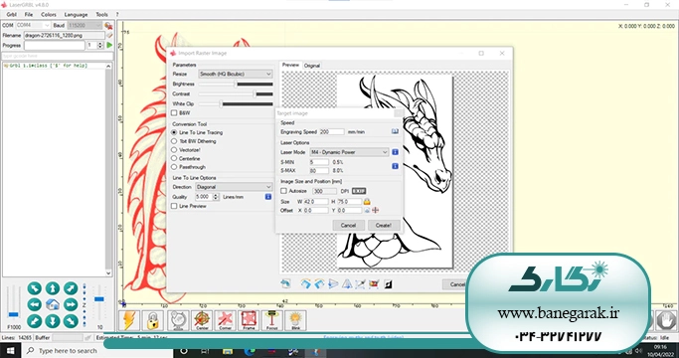This screenshot has width=679, height=358.
Task: Click the rotate clockwise icon under preview
Action: [306, 284]
